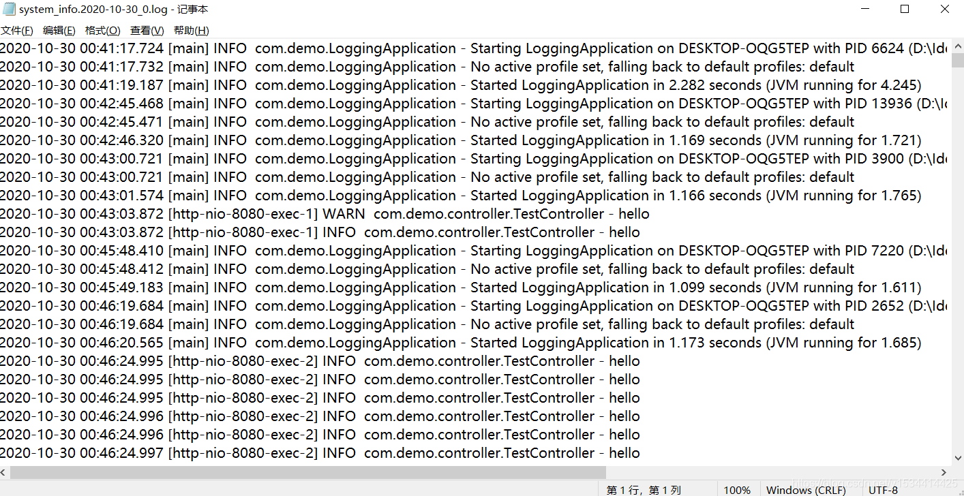The width and height of the screenshot is (964, 496).
Task: Click the line 'Started LoggingApplication in 1.099 seconds'
Action: tap(461, 288)
